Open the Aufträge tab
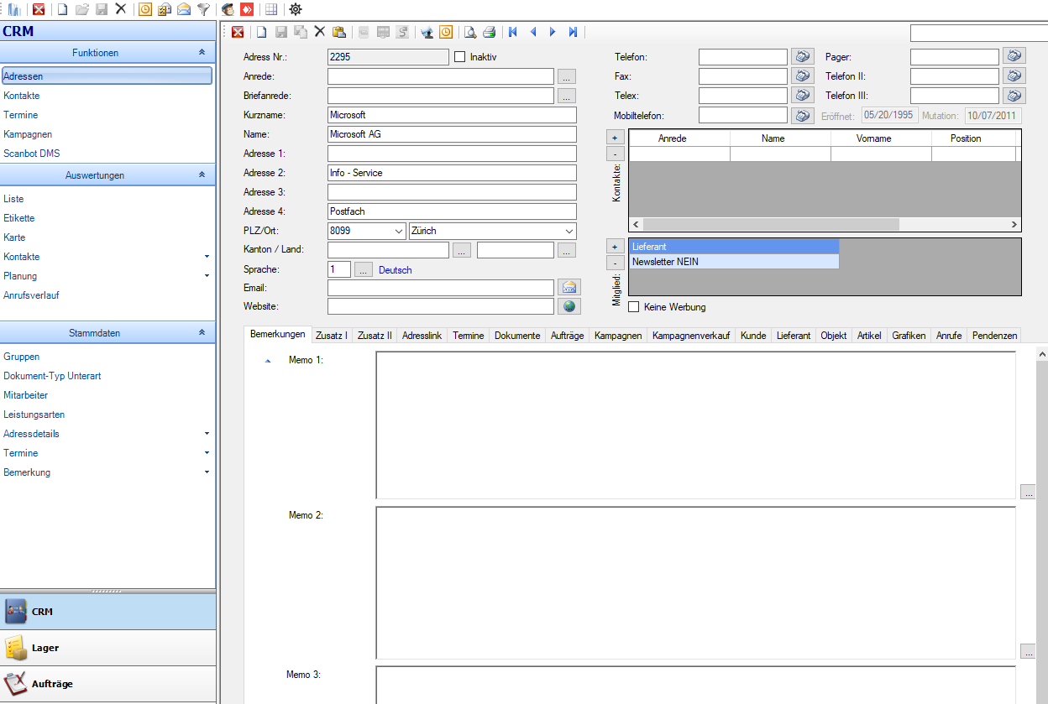This screenshot has width=1048, height=704. [x=567, y=336]
